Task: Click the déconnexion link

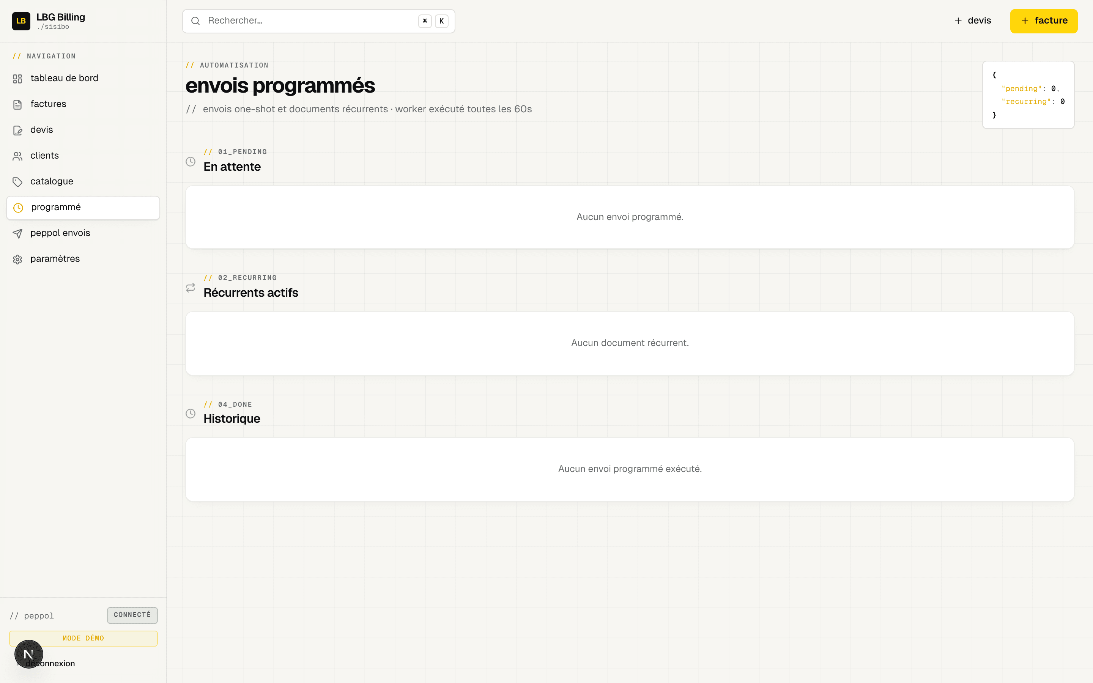Action: [x=50, y=663]
